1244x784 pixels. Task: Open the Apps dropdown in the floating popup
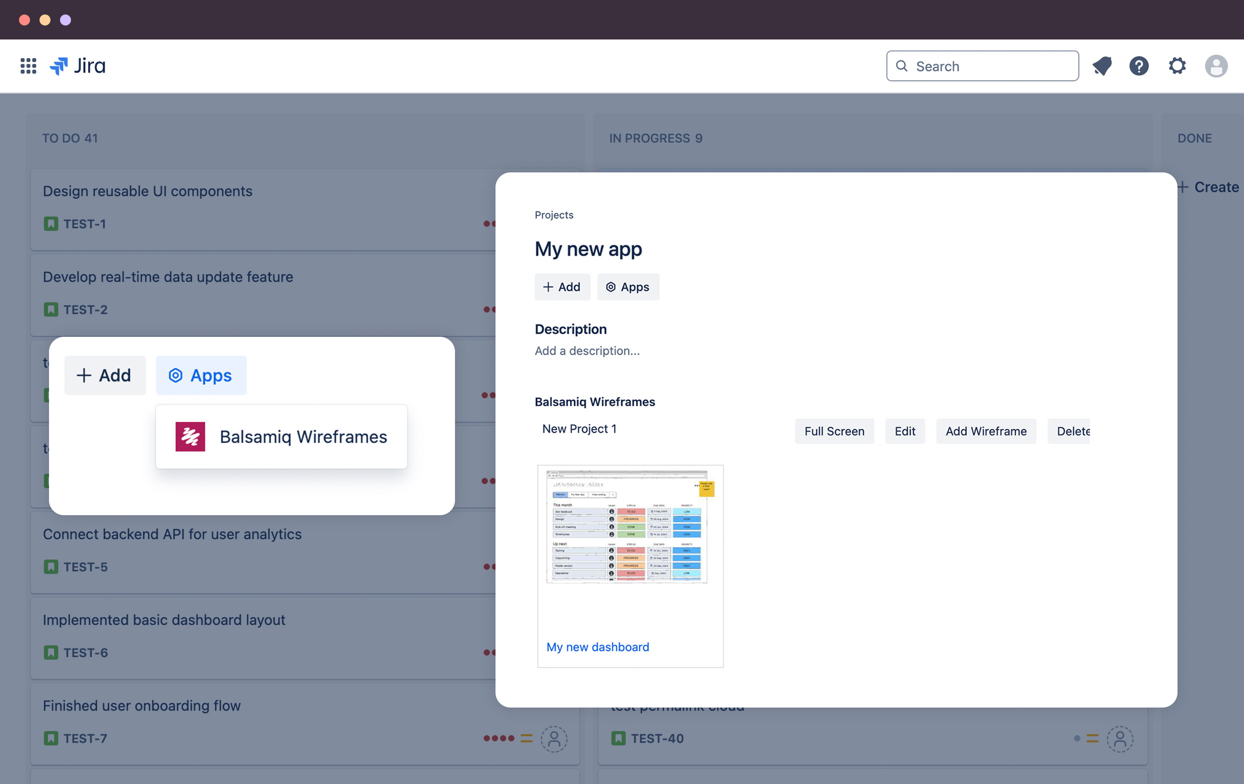tap(201, 375)
